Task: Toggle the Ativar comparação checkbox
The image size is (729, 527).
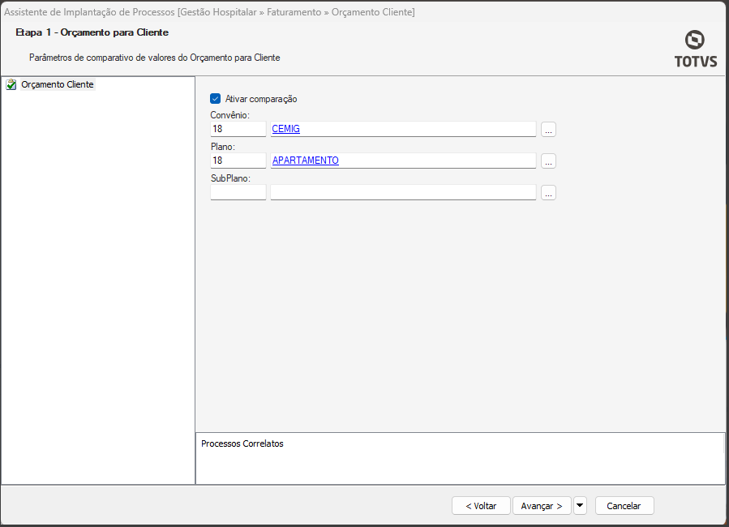Action: 216,99
